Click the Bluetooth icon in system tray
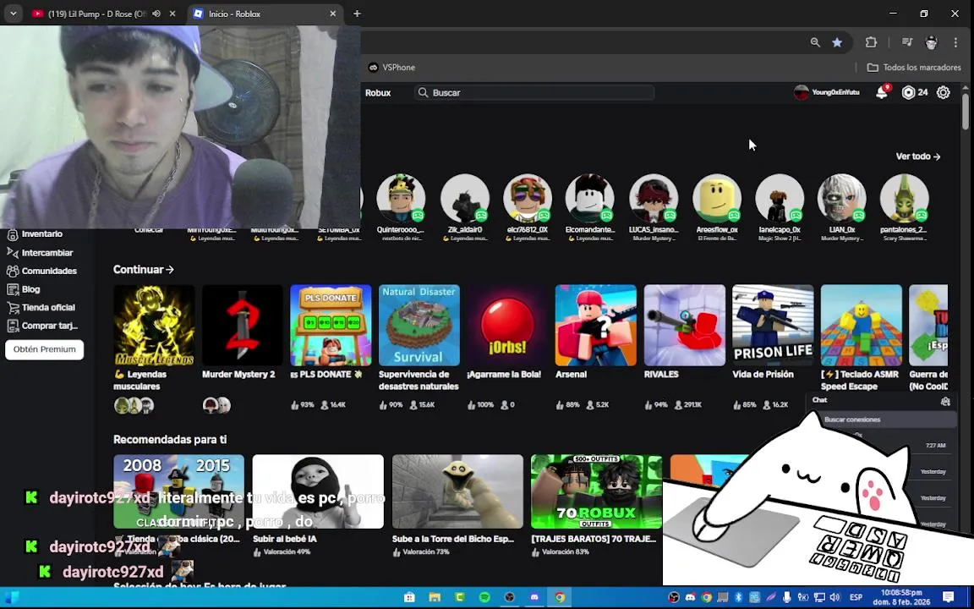 coord(739,597)
